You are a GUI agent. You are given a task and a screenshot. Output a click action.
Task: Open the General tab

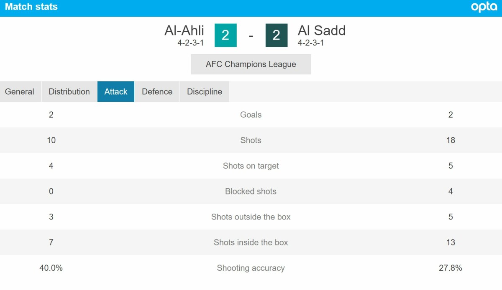pyautogui.click(x=20, y=92)
